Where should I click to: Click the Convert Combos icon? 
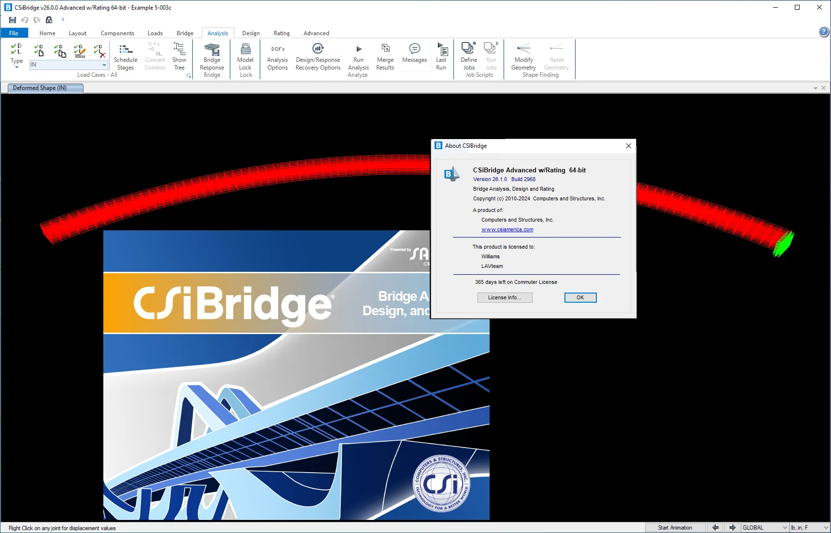point(155,56)
